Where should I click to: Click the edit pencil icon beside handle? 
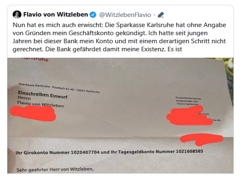coord(161,15)
